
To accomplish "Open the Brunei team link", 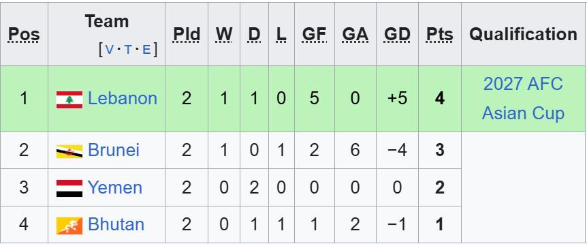I will pos(114,150).
